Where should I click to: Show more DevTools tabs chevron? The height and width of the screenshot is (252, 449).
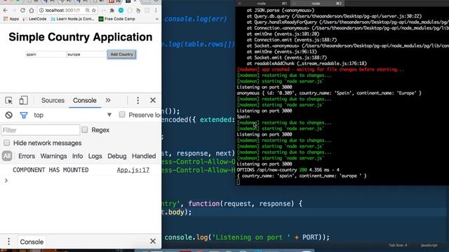pos(108,100)
